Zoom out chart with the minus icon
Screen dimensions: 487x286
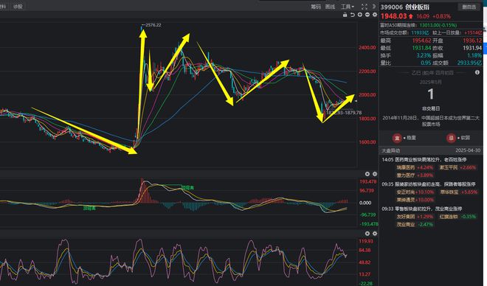(367, 15)
